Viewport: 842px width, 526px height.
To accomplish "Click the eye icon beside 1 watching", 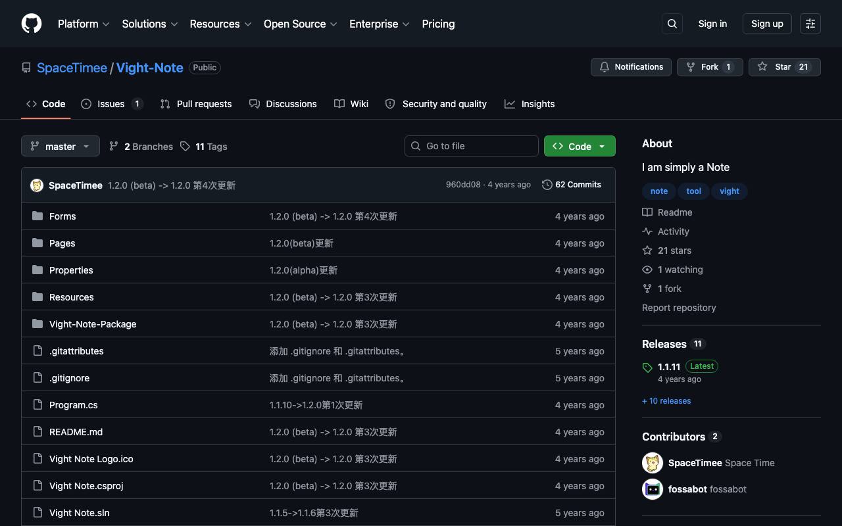I will tap(647, 270).
